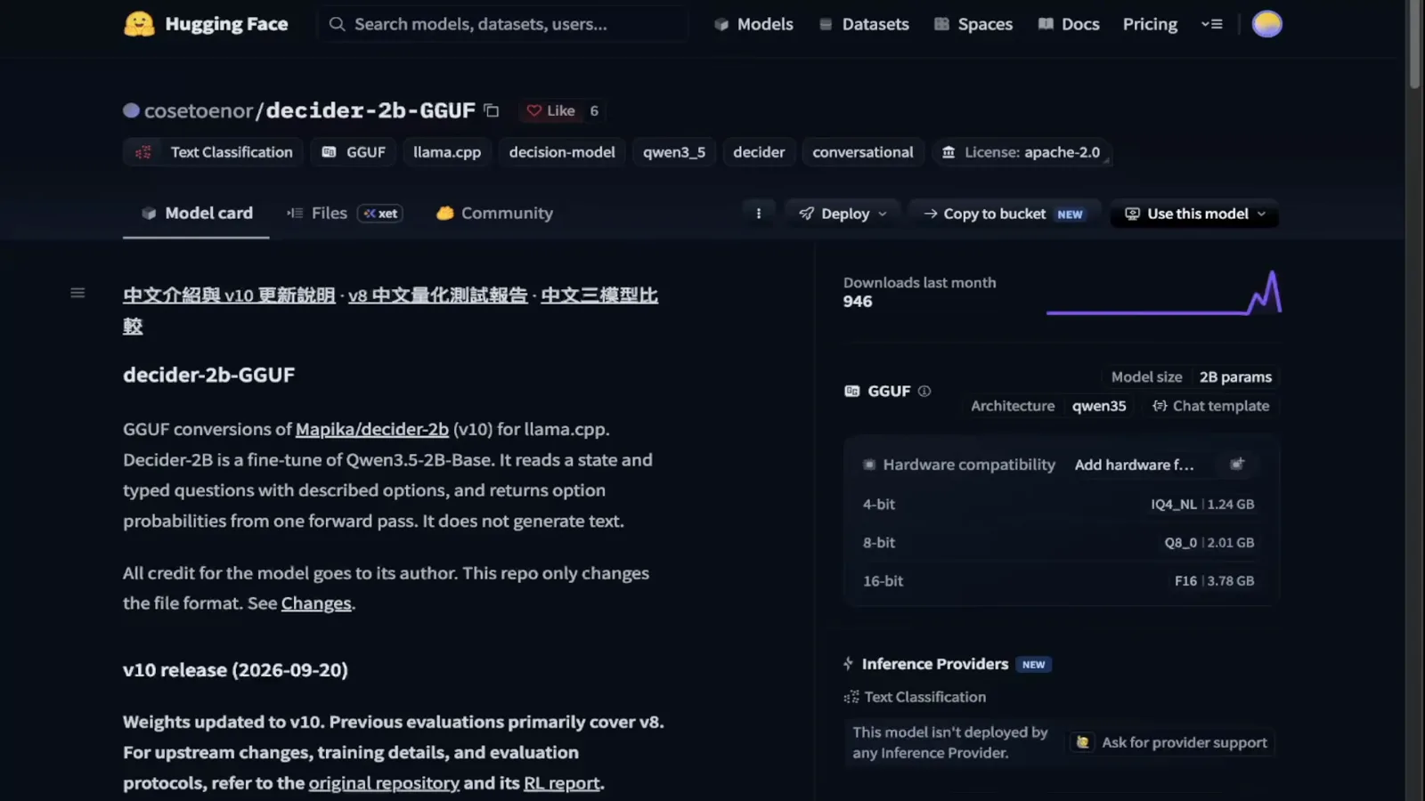Go to Spaces in top navigation
This screenshot has height=801, width=1425.
[973, 24]
